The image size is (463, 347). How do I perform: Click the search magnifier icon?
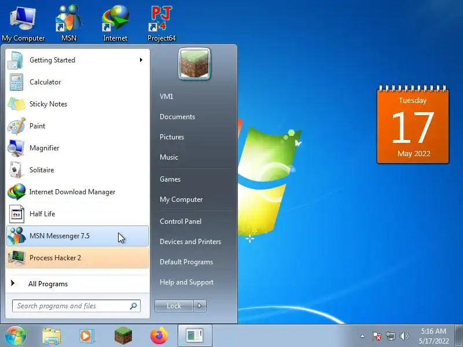point(134,306)
